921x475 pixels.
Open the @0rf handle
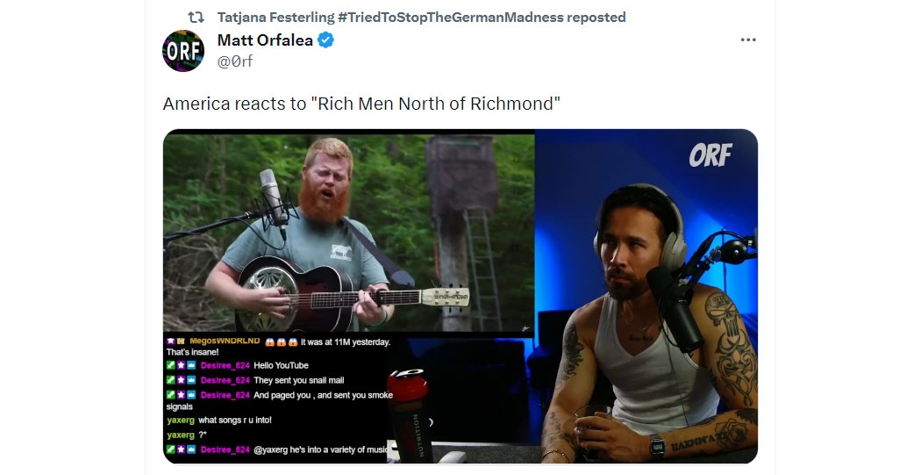[x=235, y=61]
